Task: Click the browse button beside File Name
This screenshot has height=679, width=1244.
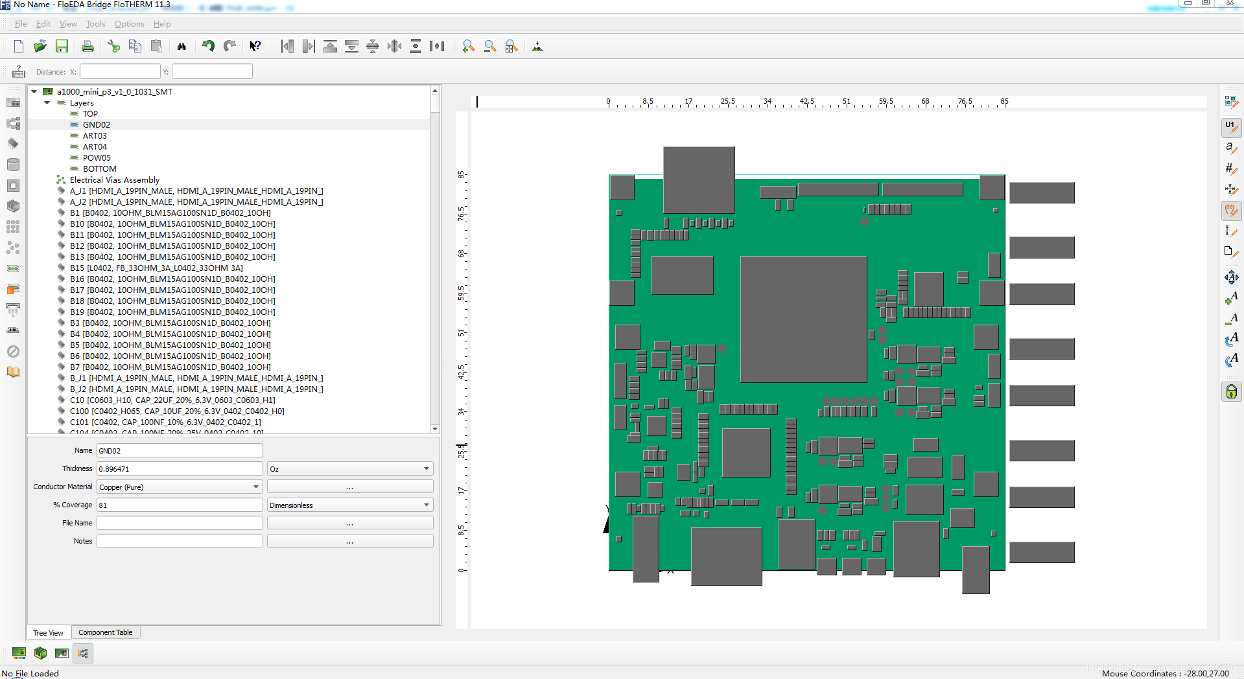Action: [350, 523]
